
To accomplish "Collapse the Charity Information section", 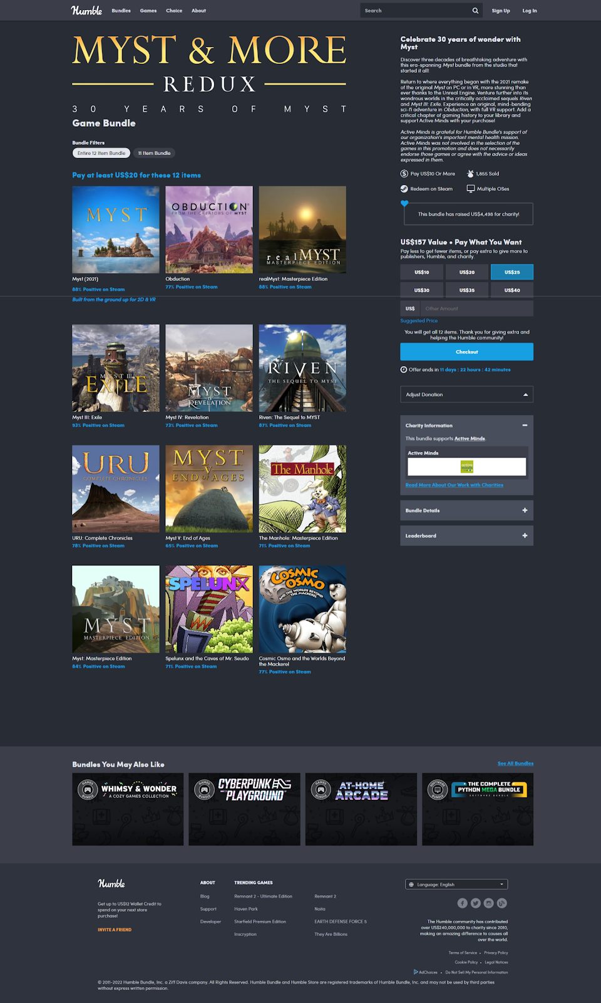I will click(x=525, y=425).
